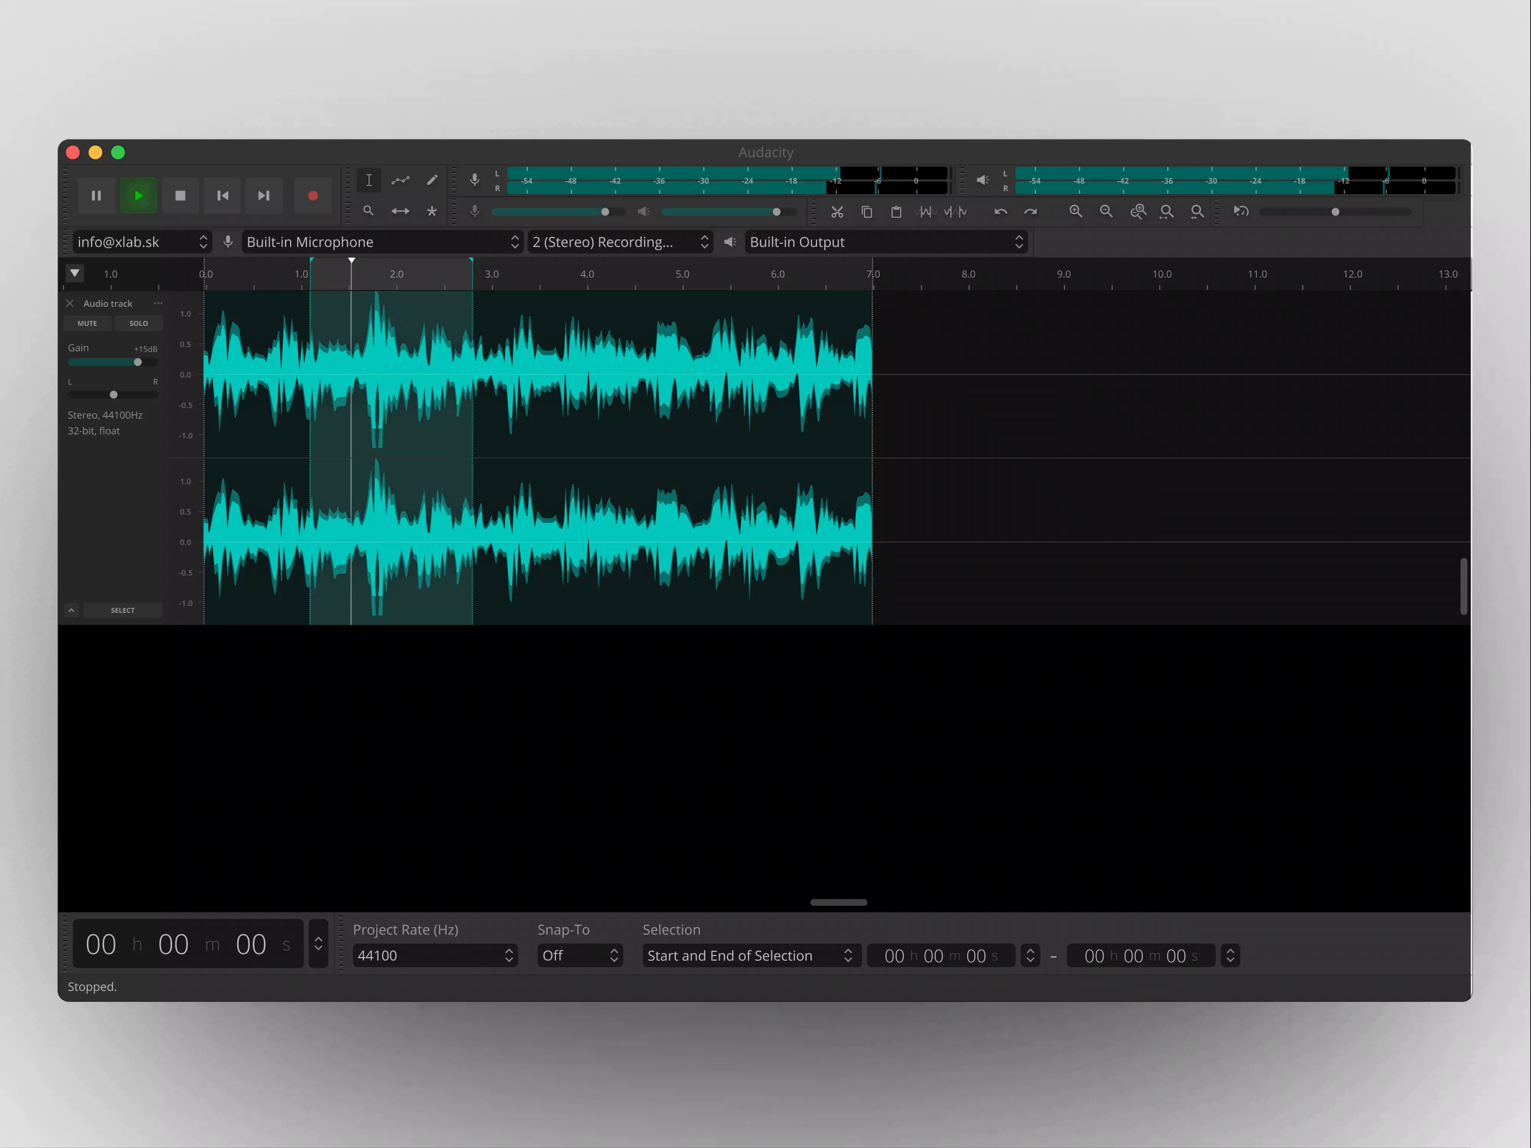Expand the Snap-To Off dropdown
Image resolution: width=1531 pixels, height=1148 pixels.
point(579,956)
